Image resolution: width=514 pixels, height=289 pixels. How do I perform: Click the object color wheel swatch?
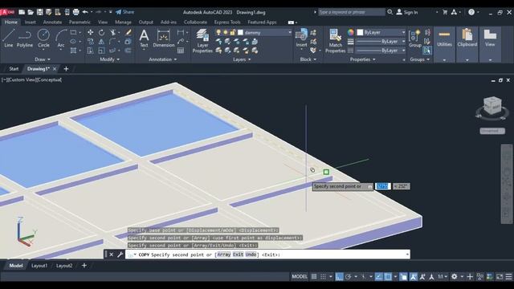[x=351, y=32]
